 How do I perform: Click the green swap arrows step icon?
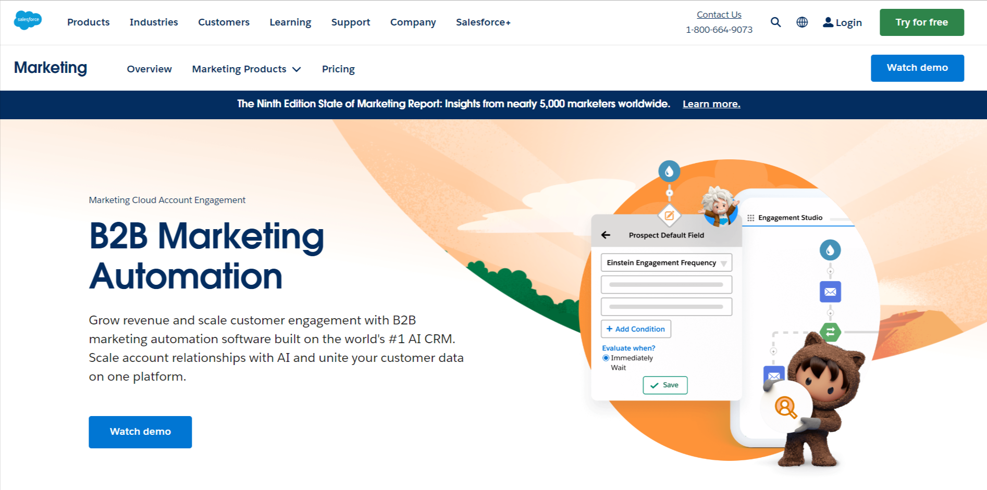(x=830, y=332)
